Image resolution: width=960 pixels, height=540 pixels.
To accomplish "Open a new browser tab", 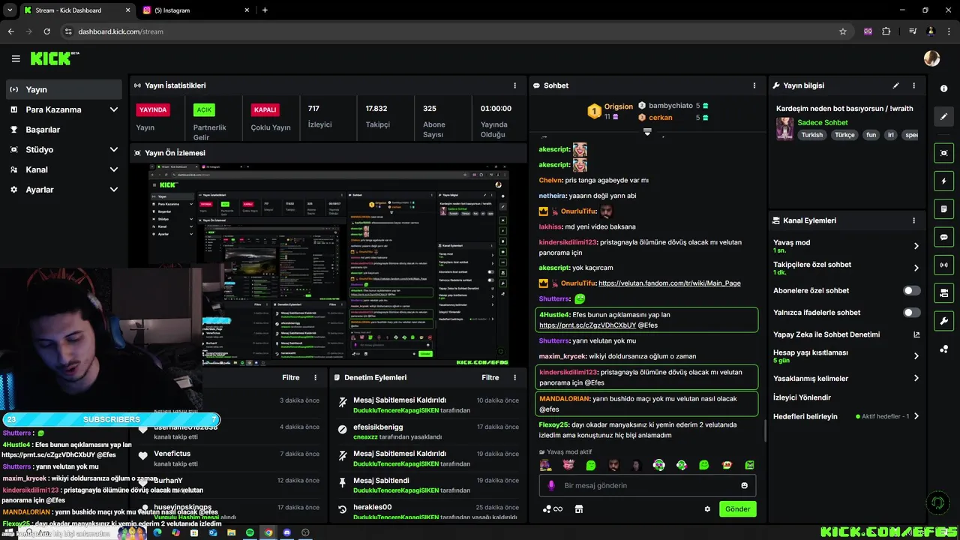I will tap(265, 10).
